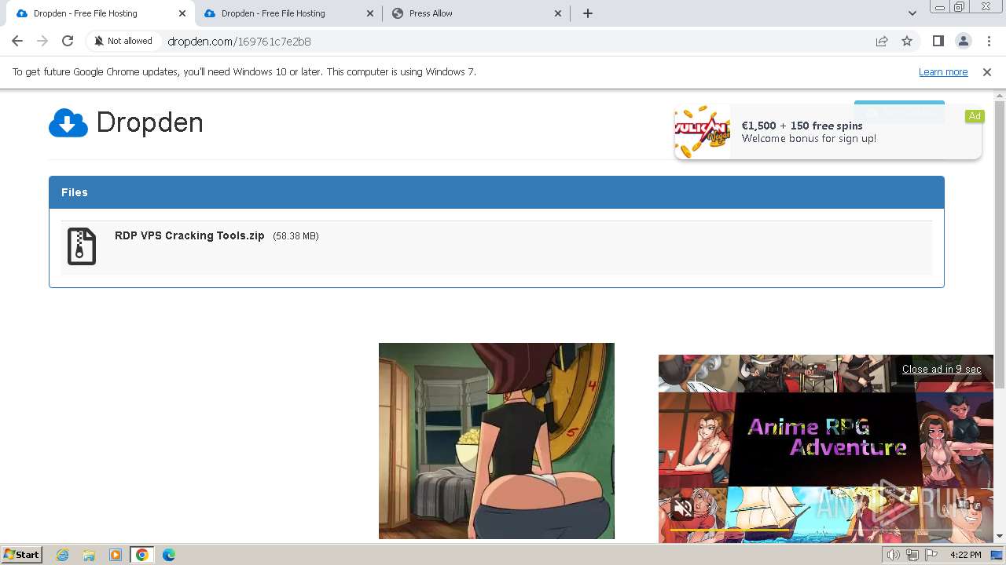Click the Dropden site title
The width and height of the screenshot is (1006, 565).
(149, 122)
